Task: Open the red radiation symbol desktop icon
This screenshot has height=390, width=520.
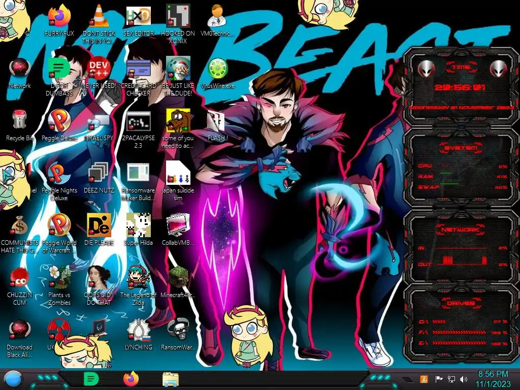Action: 59,329
